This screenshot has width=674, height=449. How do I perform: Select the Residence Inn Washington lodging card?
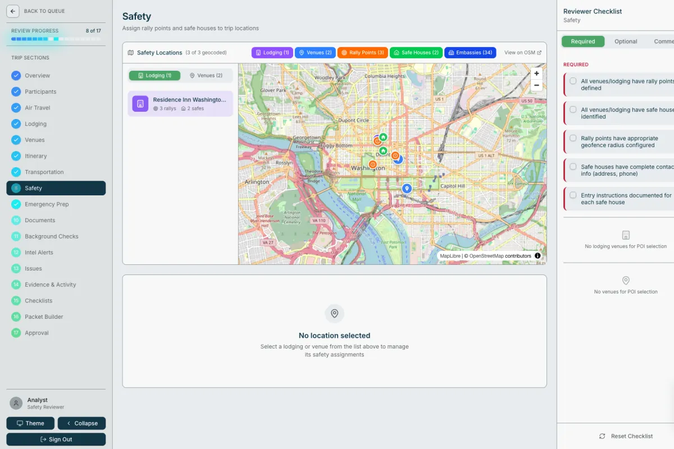[x=180, y=104]
